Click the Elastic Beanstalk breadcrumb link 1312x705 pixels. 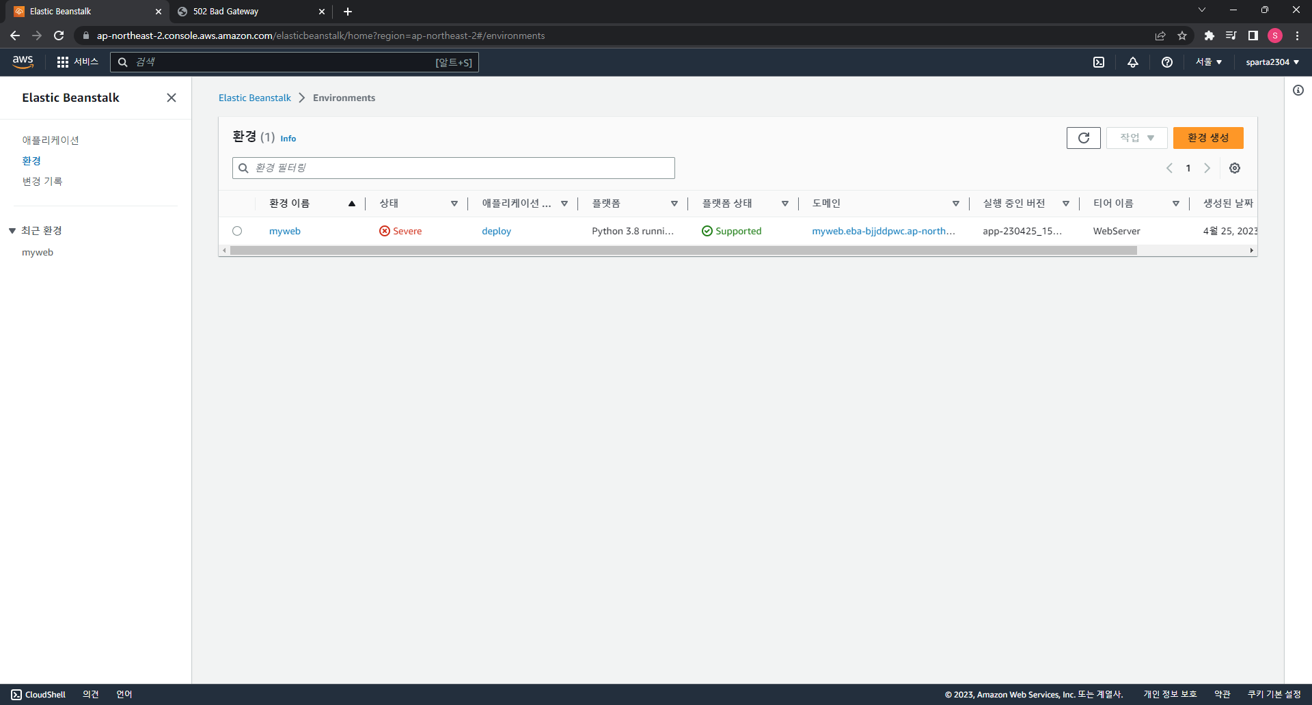[x=255, y=98]
